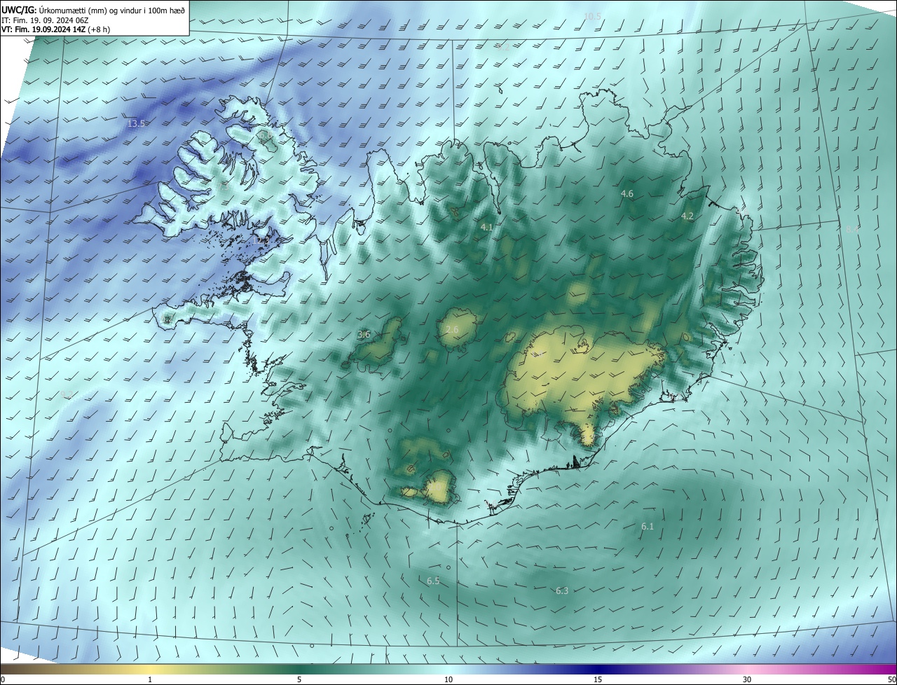Click the 4.2 value on the map
Viewport: 897px width, 685px height.
(687, 216)
